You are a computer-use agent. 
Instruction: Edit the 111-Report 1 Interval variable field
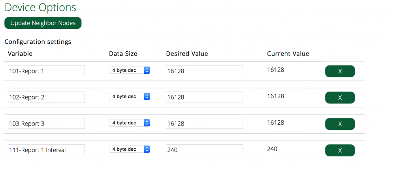tap(46, 150)
